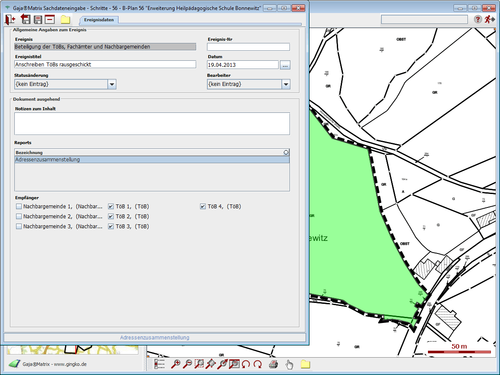Image resolution: width=500 pixels, height=375 pixels.
Task: Select the zoom to rectangle tool
Action: (x=199, y=364)
